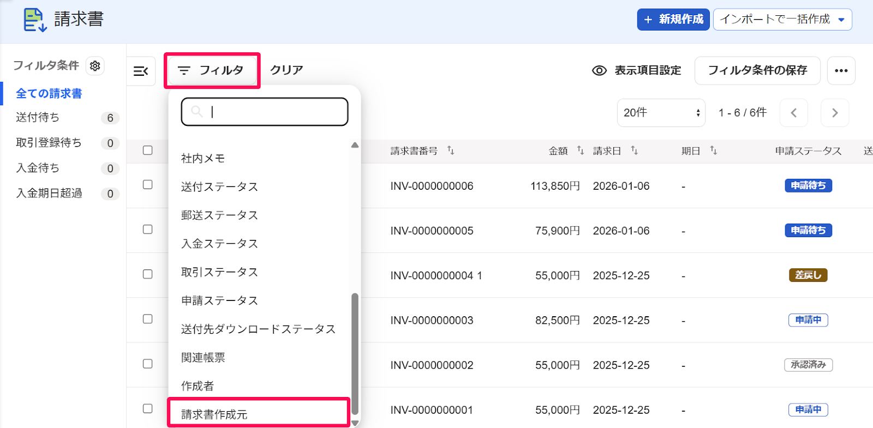Click the 新規作成 button
This screenshot has height=428, width=873.
[x=673, y=20]
